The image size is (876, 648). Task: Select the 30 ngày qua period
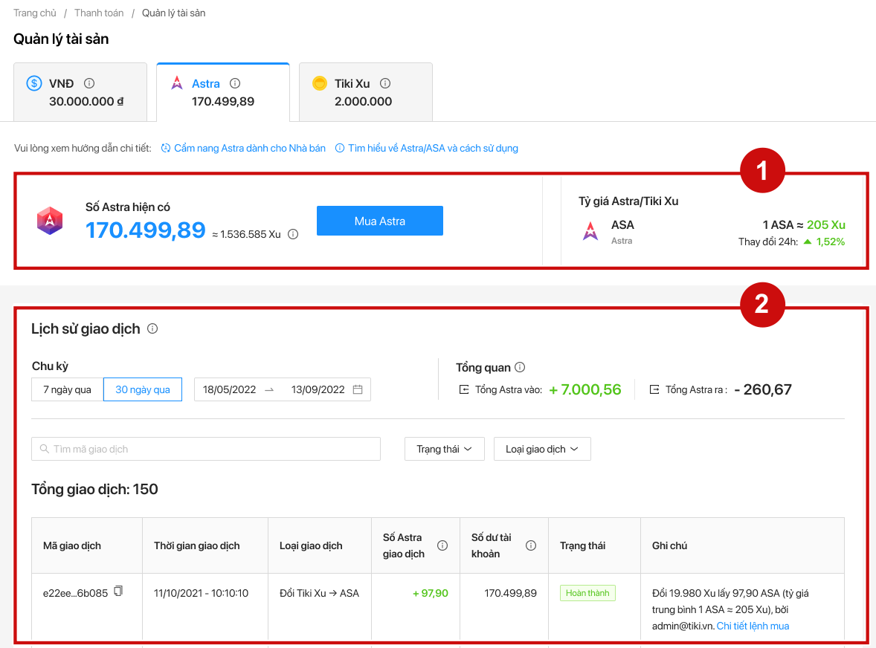143,389
